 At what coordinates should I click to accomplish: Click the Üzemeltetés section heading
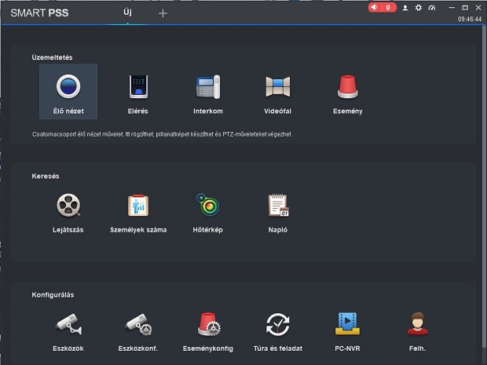coord(52,57)
